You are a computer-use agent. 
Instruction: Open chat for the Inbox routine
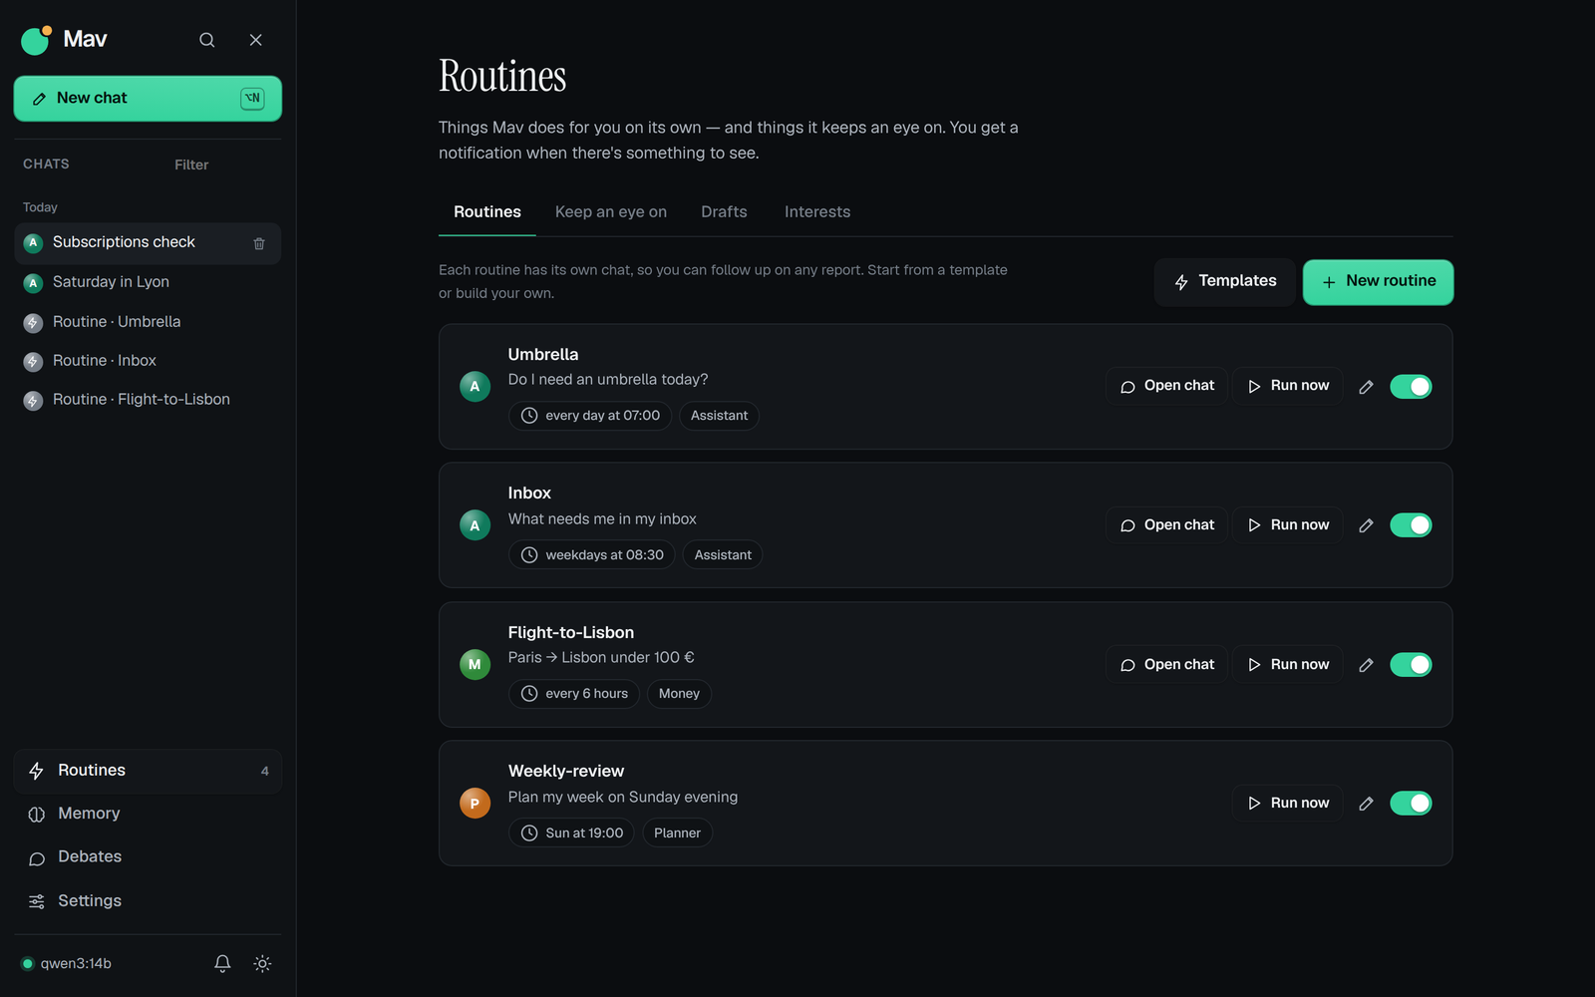pos(1166,525)
